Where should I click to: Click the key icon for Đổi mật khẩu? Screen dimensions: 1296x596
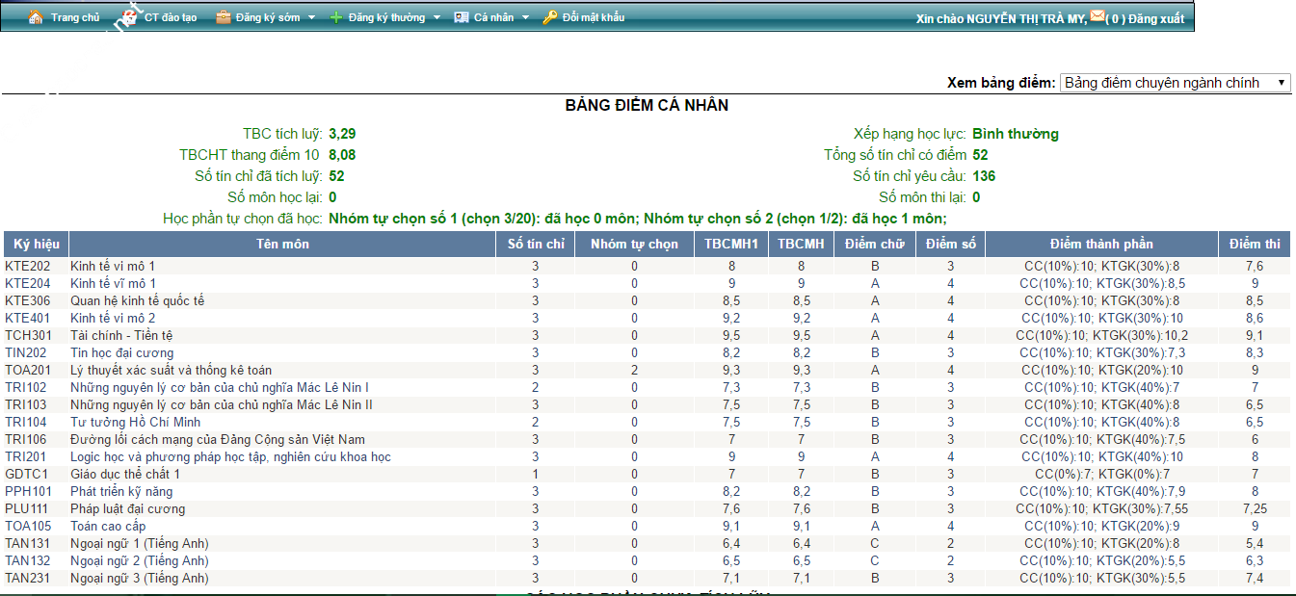(550, 17)
